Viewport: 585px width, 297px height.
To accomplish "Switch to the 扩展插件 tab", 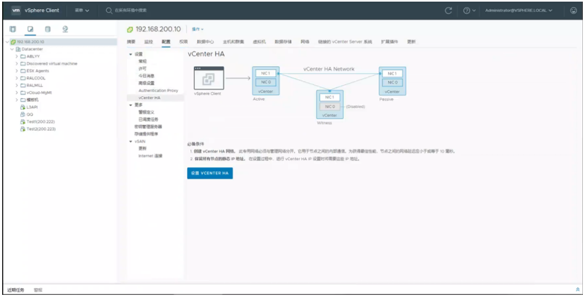I will 389,42.
